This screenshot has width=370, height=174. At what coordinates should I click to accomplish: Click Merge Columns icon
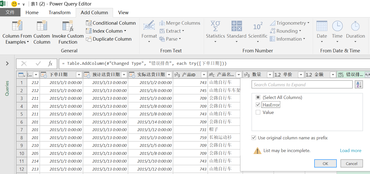[162, 23]
